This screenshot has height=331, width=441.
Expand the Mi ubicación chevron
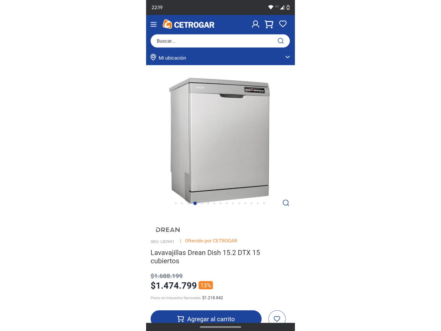[288, 57]
